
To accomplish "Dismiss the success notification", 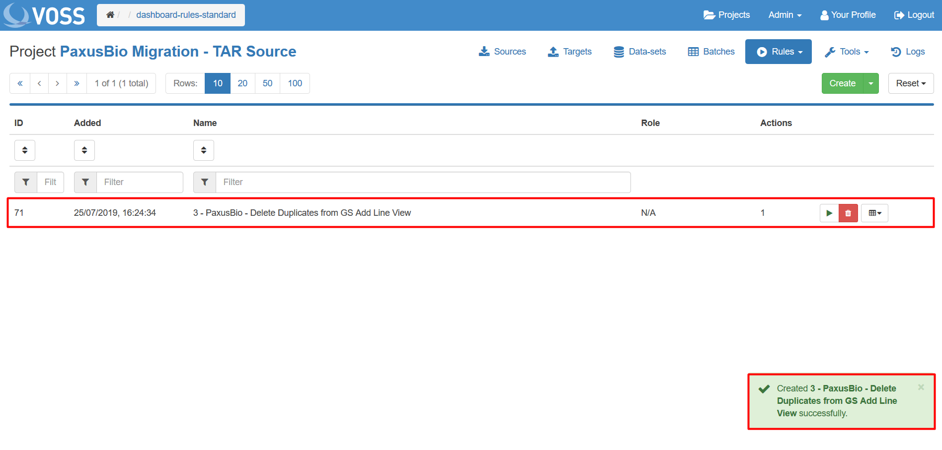I will [921, 387].
